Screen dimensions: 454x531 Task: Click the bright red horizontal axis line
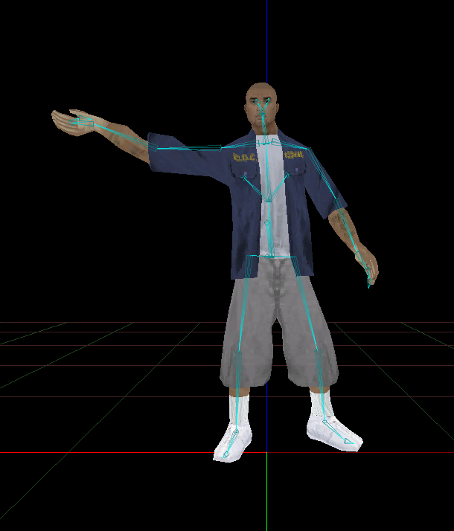pyautogui.click(x=112, y=452)
